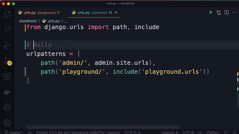The width and height of the screenshot is (239, 134).
Task: Click the 'import' keyword in line one
Action: [x=98, y=27]
